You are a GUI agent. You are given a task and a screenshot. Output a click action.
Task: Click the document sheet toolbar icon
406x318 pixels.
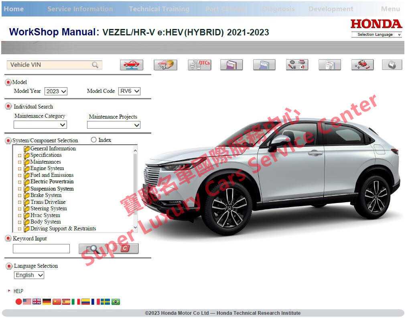pos(330,65)
